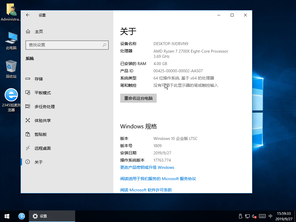Open 更改产品密钥或升级 Windows link
Viewport: 296px width, 222px height.
click(147, 167)
